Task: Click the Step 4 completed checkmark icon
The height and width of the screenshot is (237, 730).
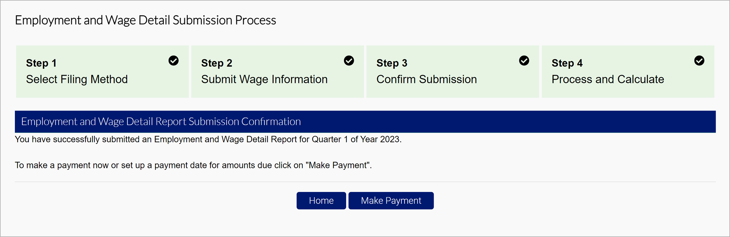Action: click(699, 61)
